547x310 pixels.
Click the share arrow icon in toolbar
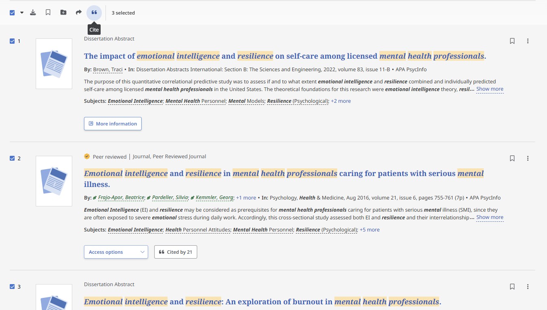pyautogui.click(x=79, y=13)
